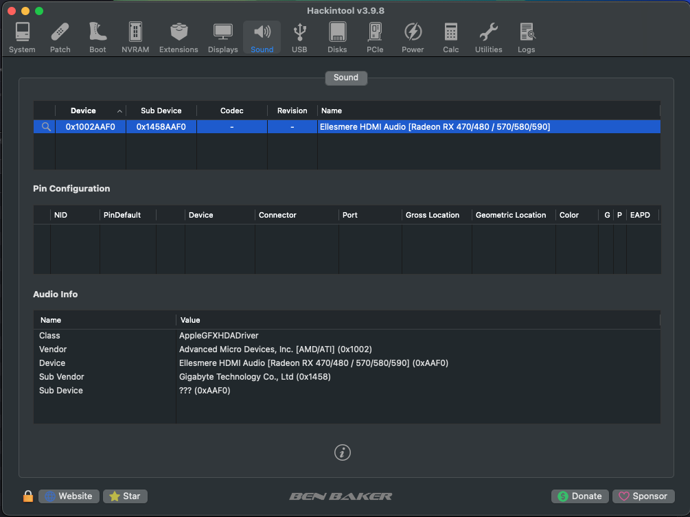This screenshot has height=517, width=690.
Task: Open the Displays section
Action: tap(222, 37)
